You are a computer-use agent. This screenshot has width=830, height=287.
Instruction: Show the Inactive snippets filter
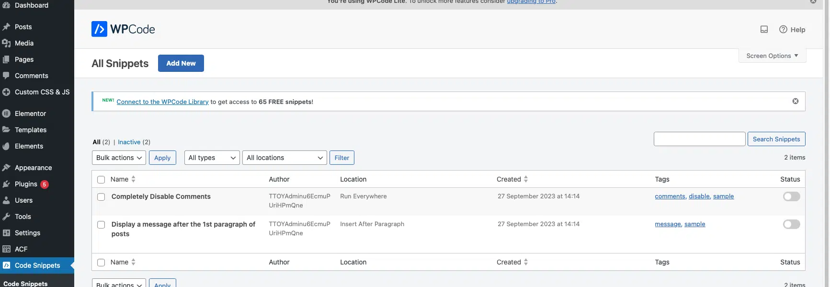point(129,142)
